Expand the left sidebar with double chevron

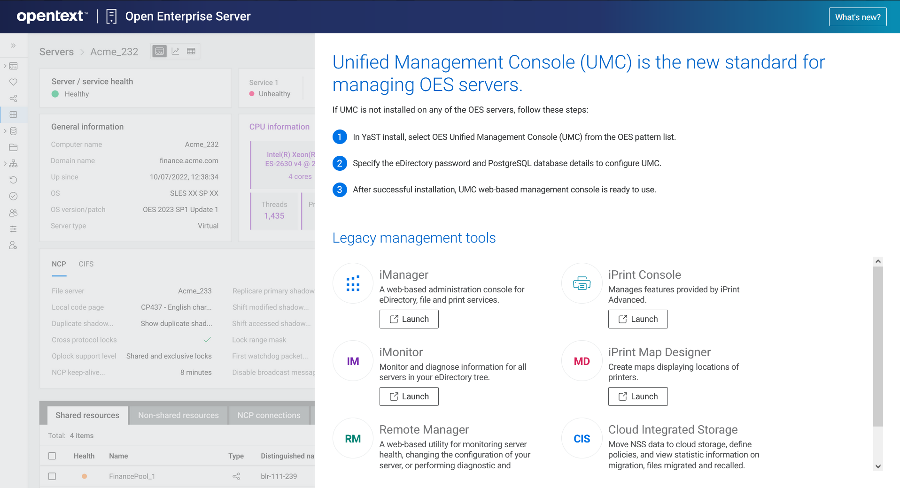(13, 46)
